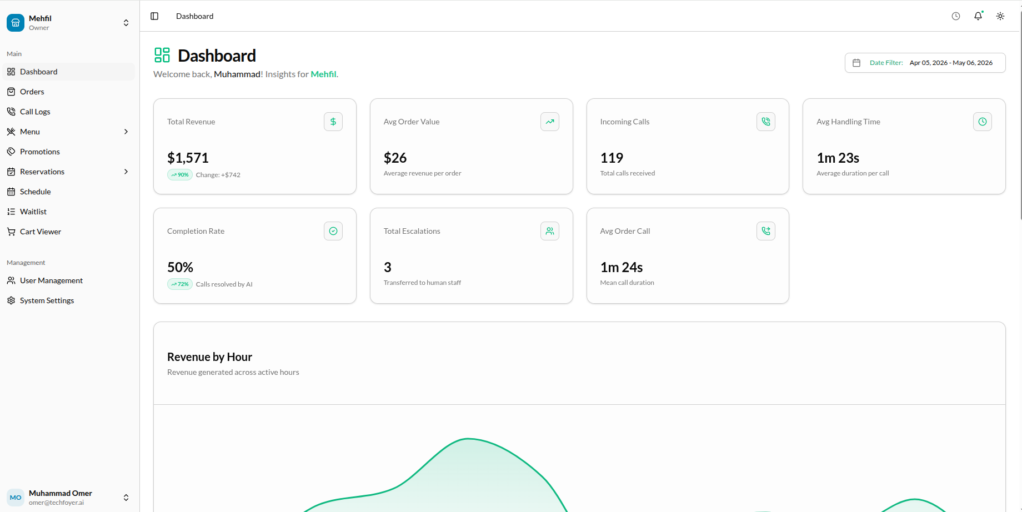Image resolution: width=1022 pixels, height=512 pixels.
Task: Click the clock icon on Avg Handling Time
Action: tap(983, 122)
